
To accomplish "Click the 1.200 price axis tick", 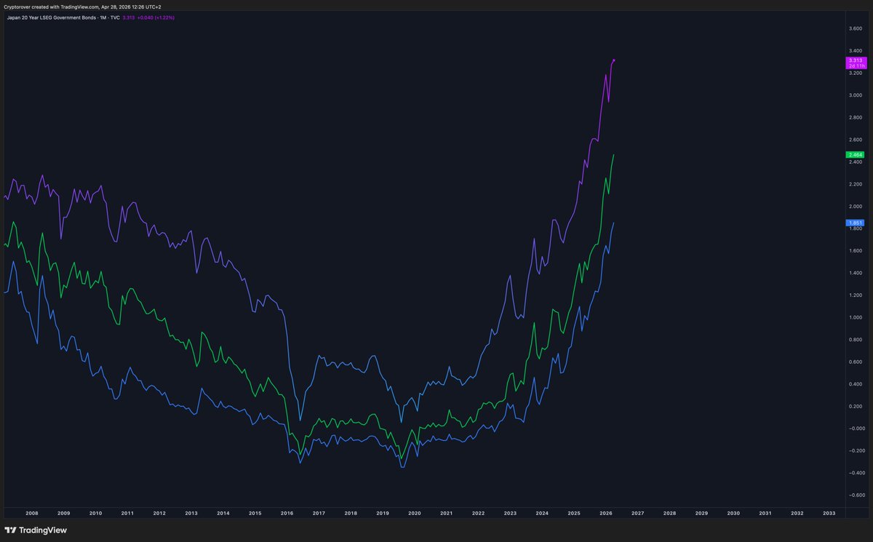I will click(x=856, y=295).
